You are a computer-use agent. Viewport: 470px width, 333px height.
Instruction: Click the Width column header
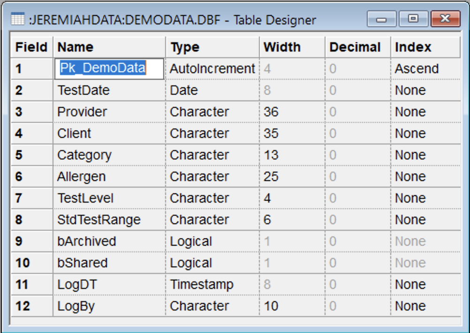291,47
